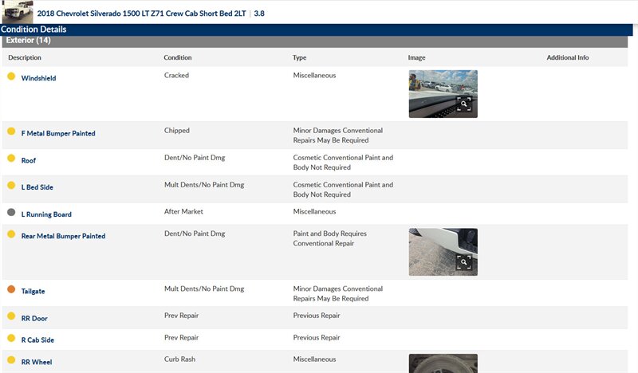638x373 pixels.
Task: Open the RR Wheel curb rash thumbnail
Action: [443, 364]
